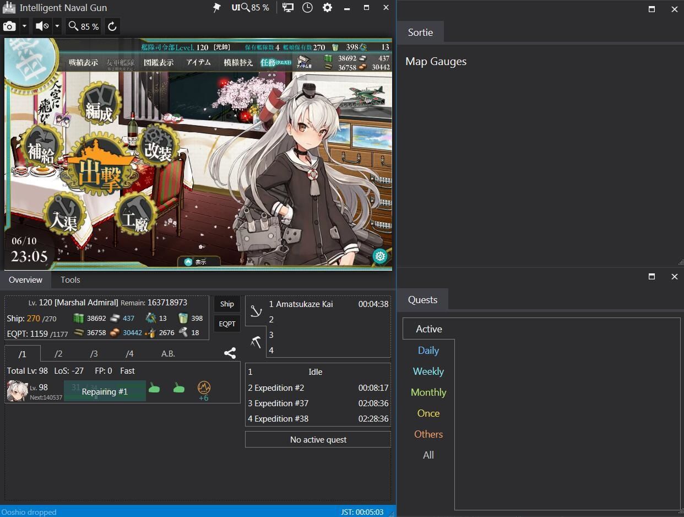Select the Once quest category
This screenshot has width=684, height=517.
[428, 413]
